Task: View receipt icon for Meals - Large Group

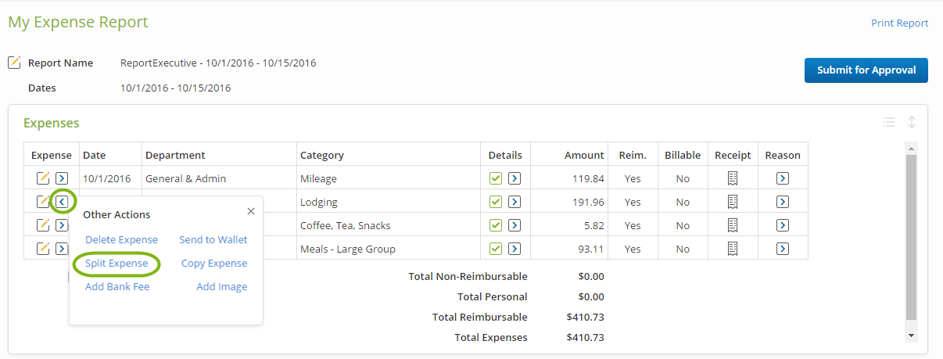Action: [x=732, y=249]
